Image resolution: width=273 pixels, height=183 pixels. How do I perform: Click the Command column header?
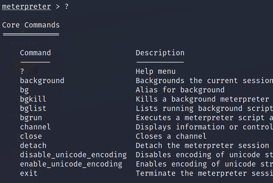pos(35,53)
